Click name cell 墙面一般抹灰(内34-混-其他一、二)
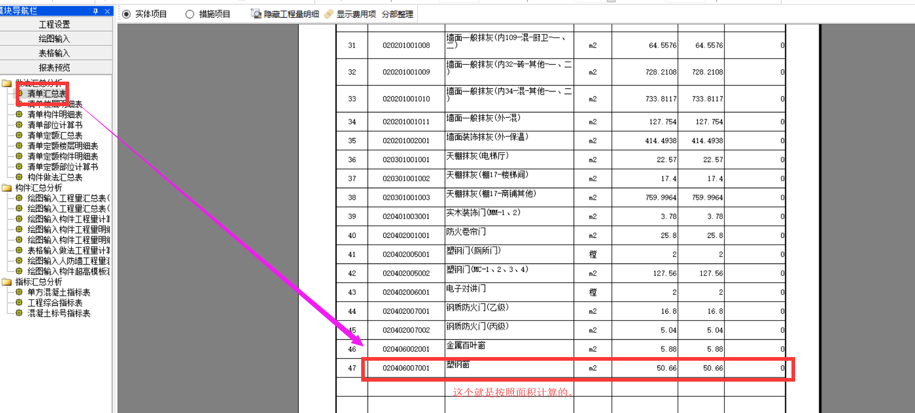 (x=509, y=99)
